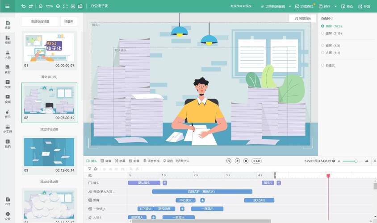Click the undo arrow in top toolbar
This screenshot has width=377, height=223.
point(23,6)
